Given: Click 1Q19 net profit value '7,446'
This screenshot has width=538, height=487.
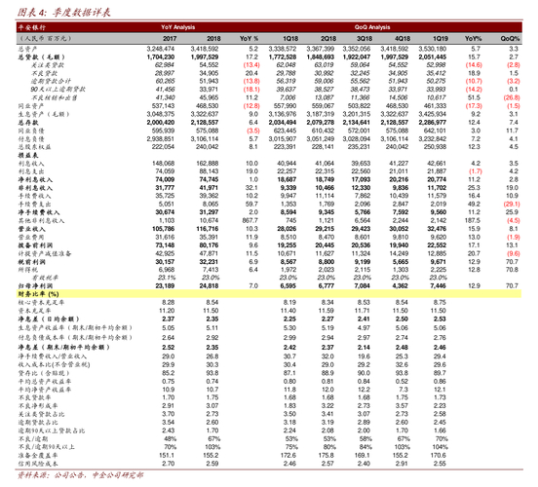Looking at the screenshot, I should pos(439,285).
